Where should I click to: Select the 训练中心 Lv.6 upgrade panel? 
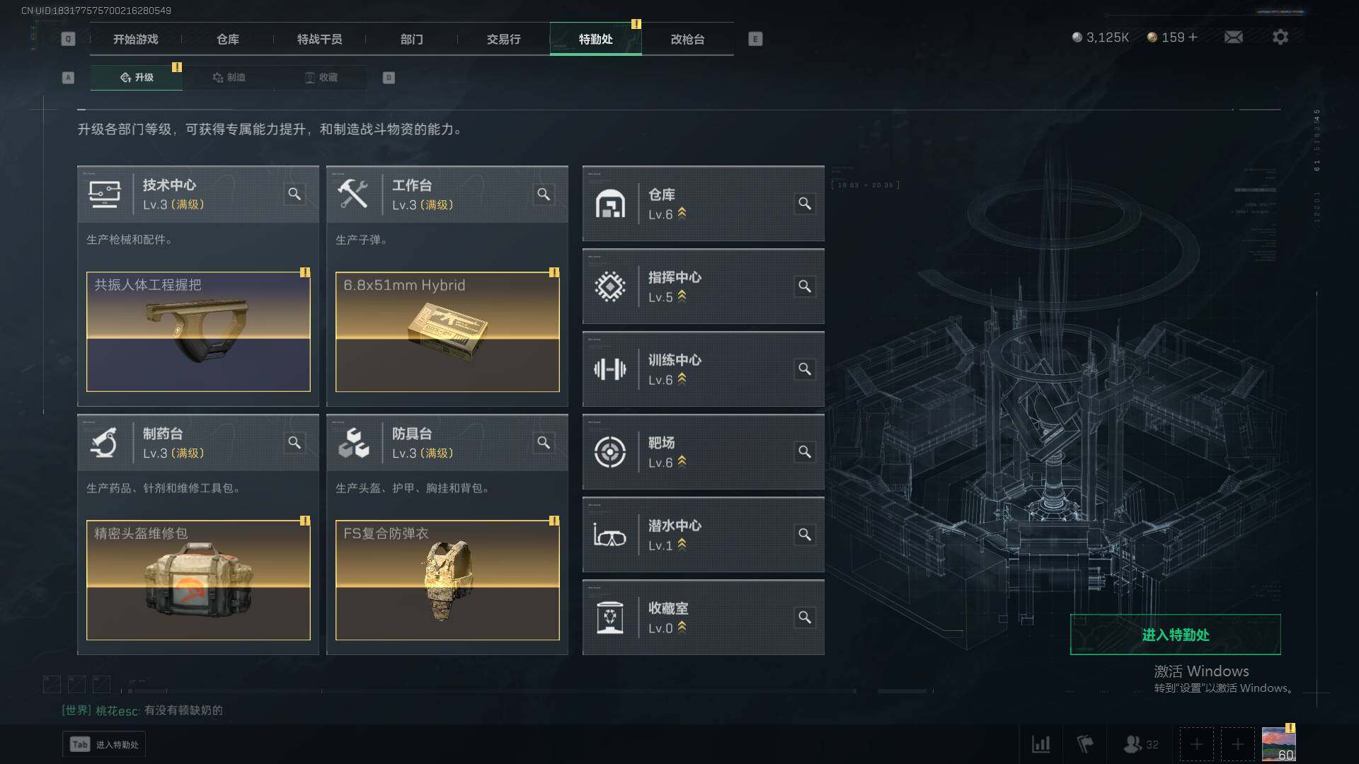pyautogui.click(x=704, y=369)
